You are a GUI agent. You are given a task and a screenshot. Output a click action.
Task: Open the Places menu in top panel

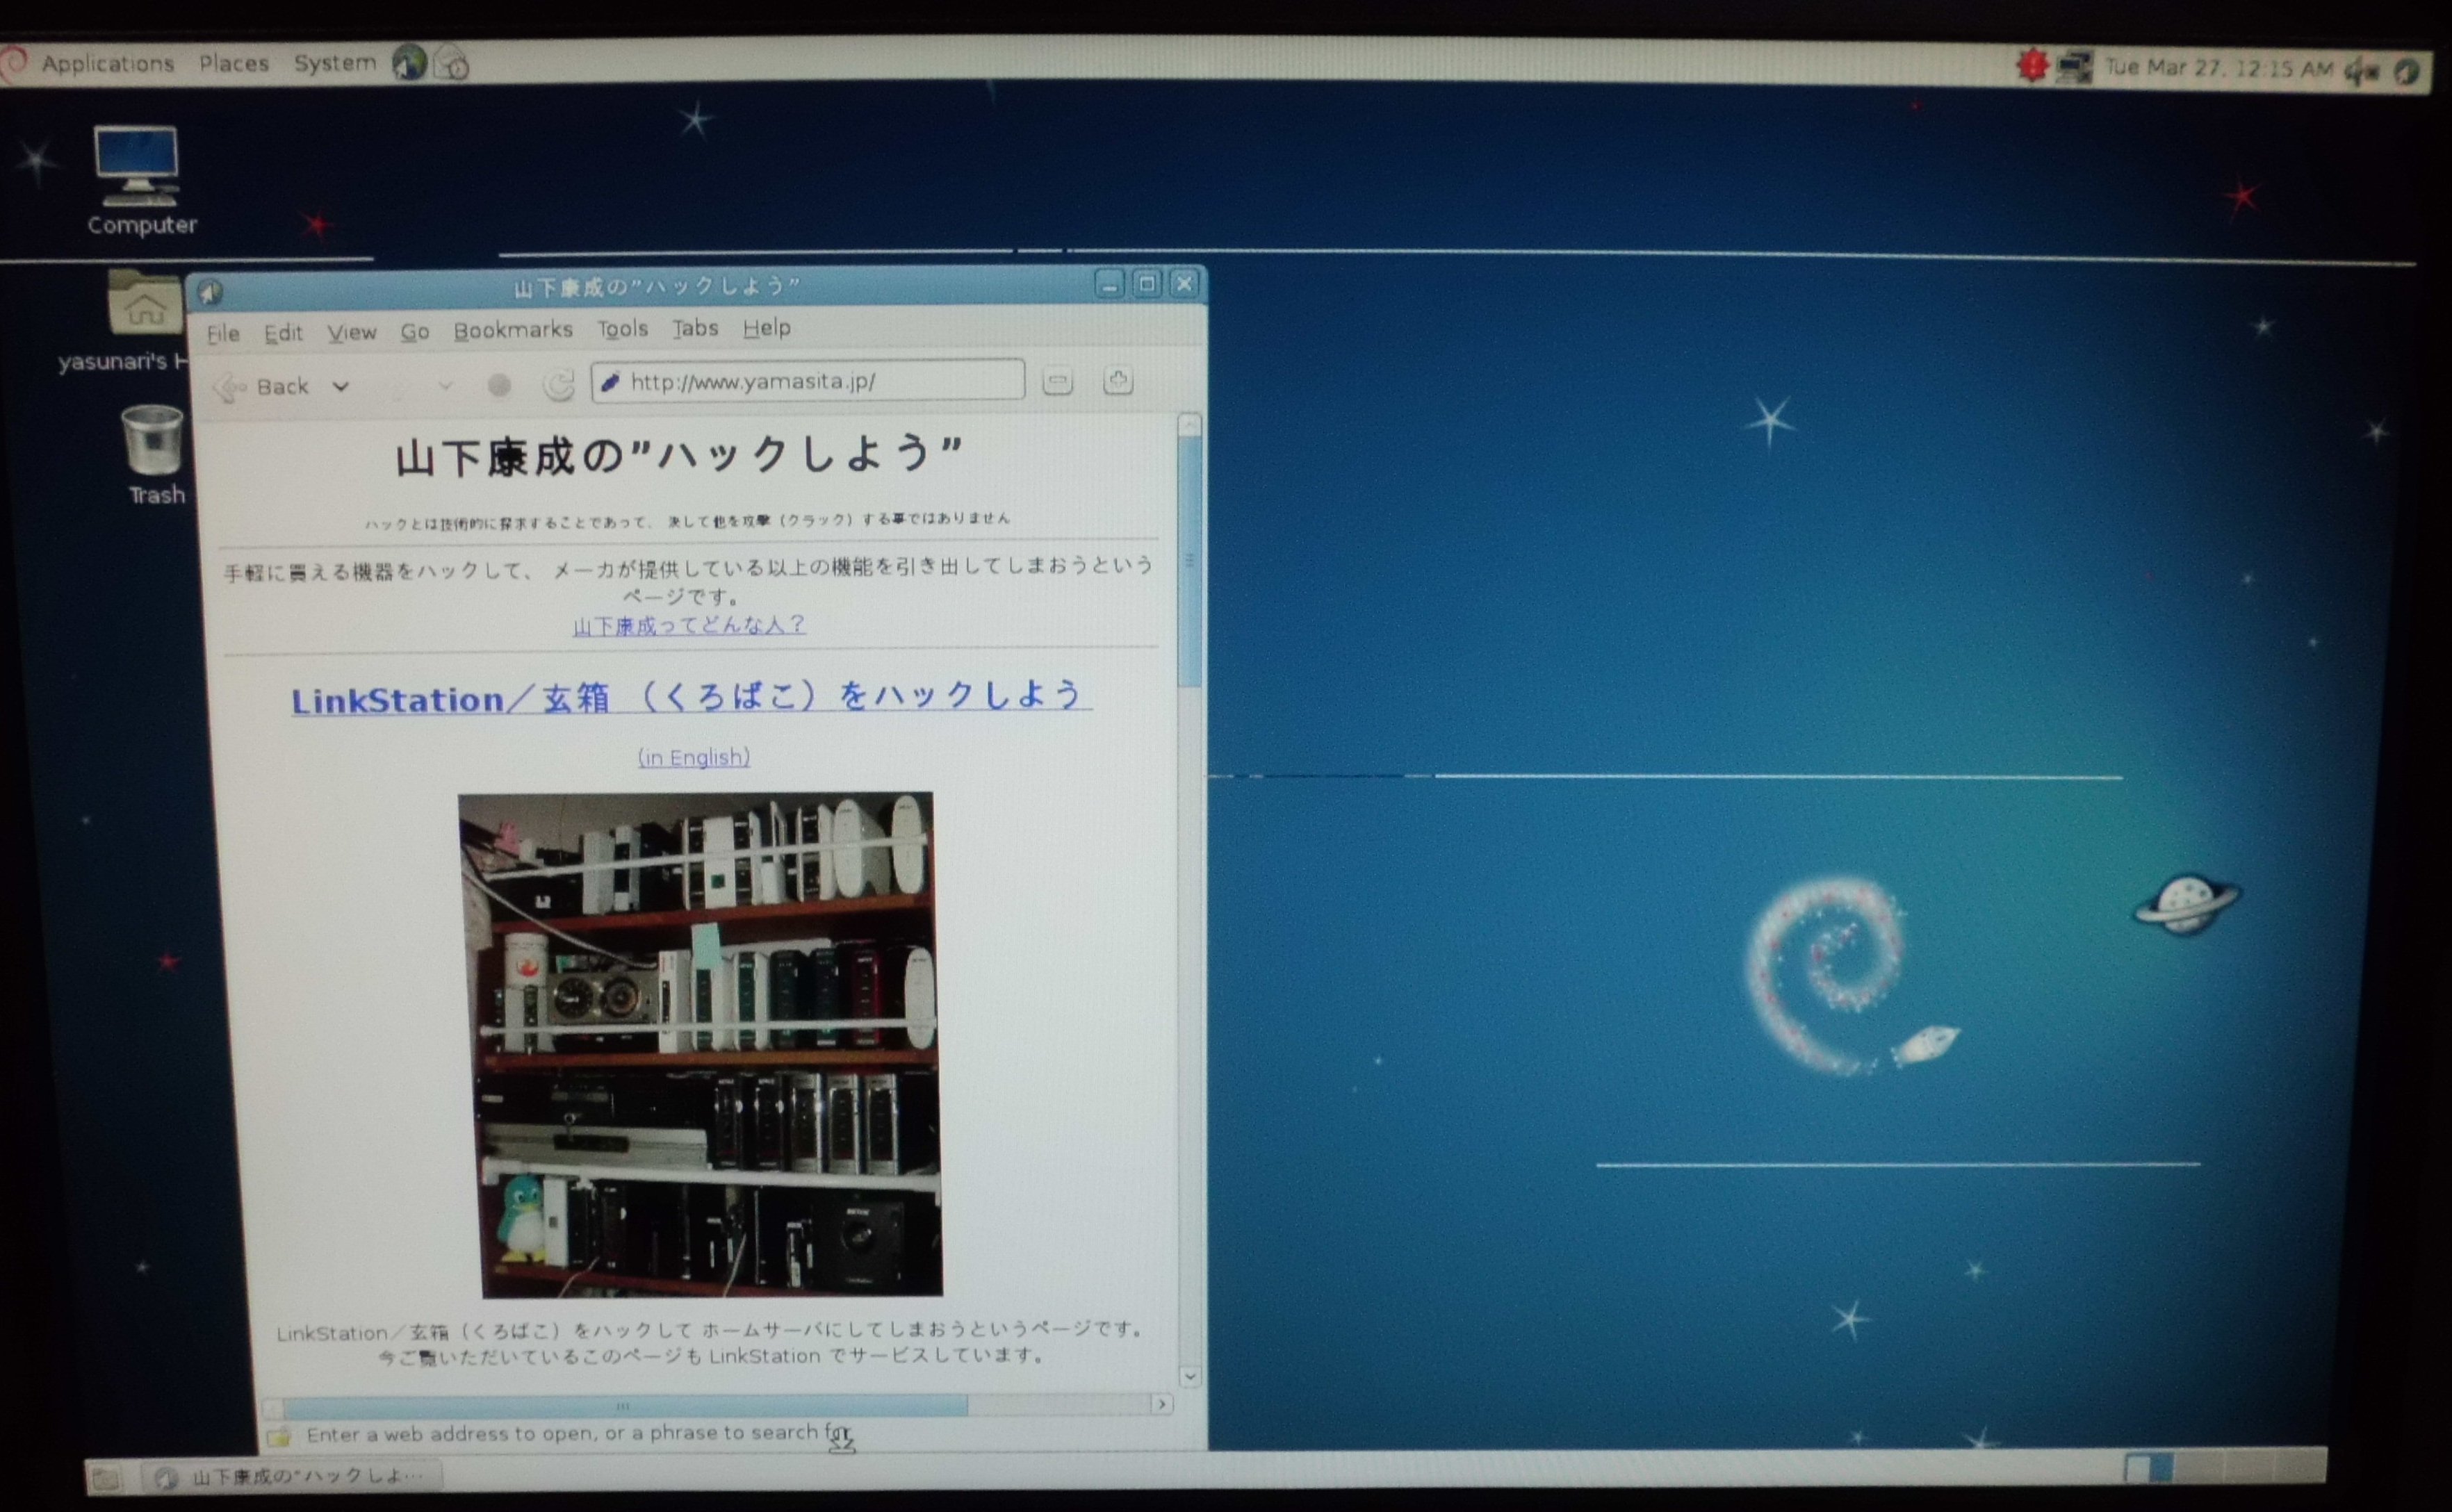[234, 63]
